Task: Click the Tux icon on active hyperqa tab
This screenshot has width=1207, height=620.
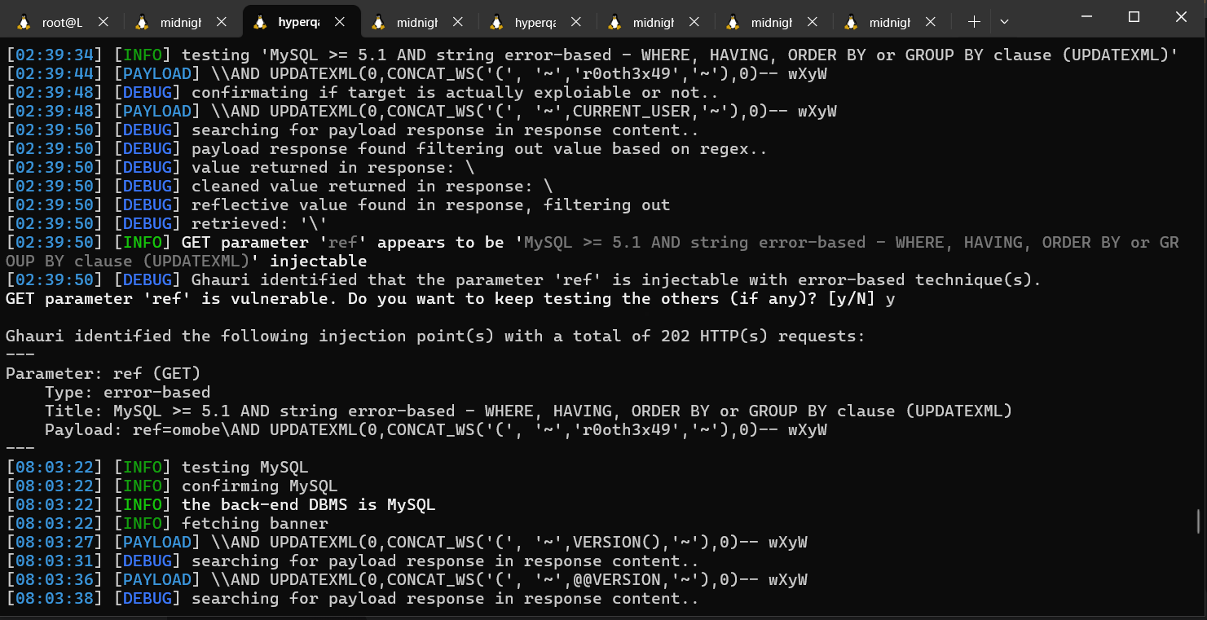Action: (x=261, y=23)
